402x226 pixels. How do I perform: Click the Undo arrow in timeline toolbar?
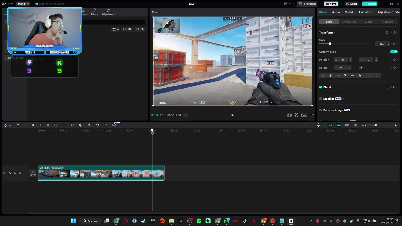click(18, 125)
